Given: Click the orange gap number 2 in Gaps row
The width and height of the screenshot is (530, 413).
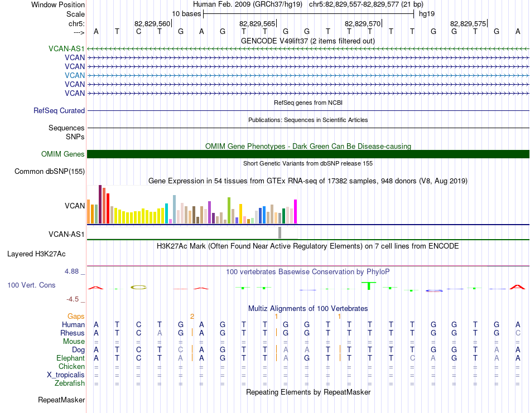Looking at the screenshot, I should pyautogui.click(x=192, y=316).
